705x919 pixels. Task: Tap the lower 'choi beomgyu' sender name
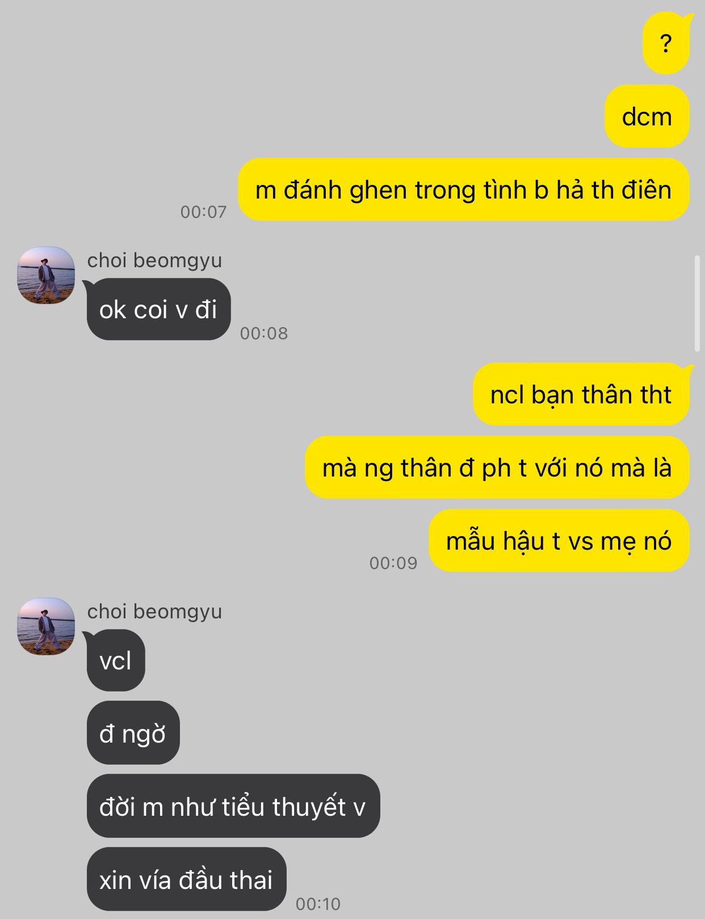tap(154, 612)
